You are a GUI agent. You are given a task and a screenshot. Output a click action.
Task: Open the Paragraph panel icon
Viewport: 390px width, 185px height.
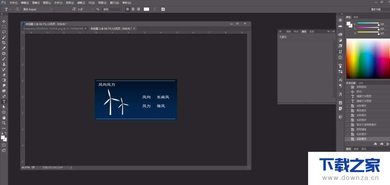click(x=340, y=86)
